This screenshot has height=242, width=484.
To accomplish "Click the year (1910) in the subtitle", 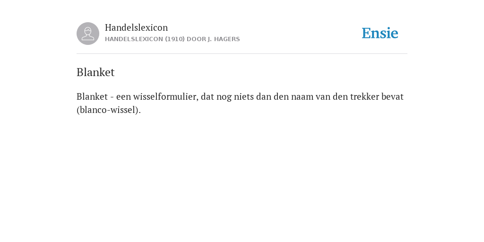I will (175, 39).
